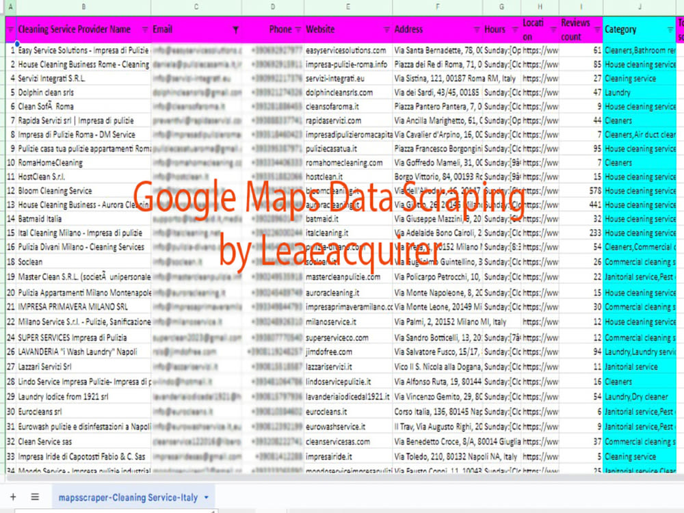The height and width of the screenshot is (513, 684).
Task: Click cell 'Batmaid Italia'
Action: click(x=83, y=219)
